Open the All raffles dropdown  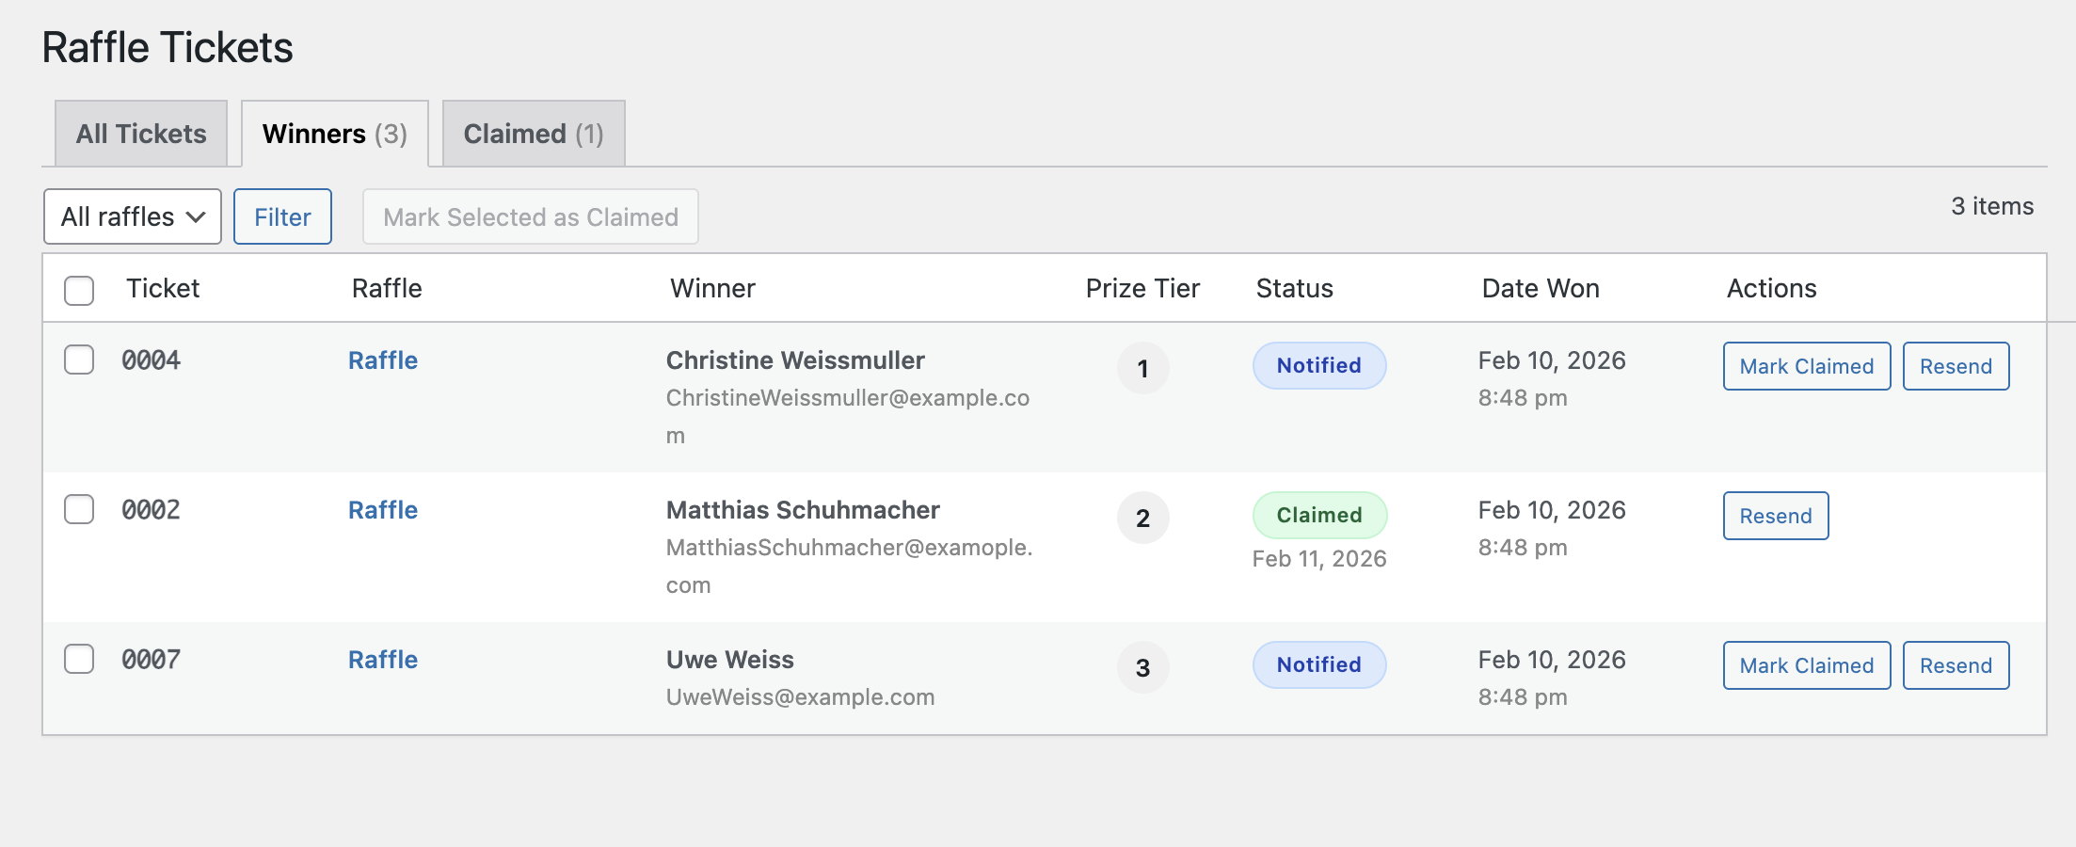pos(133,216)
